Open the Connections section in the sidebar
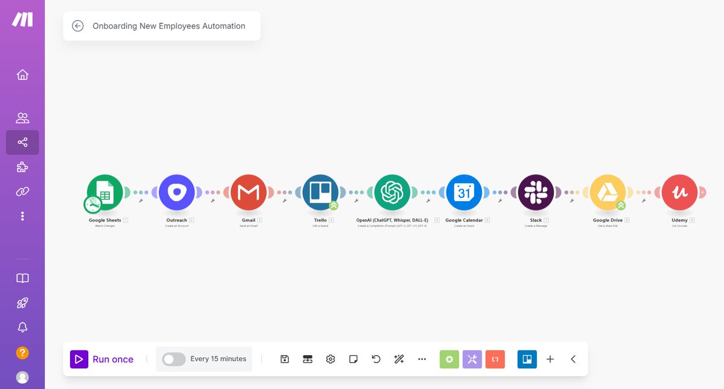The height and width of the screenshot is (389, 724). coord(22,191)
